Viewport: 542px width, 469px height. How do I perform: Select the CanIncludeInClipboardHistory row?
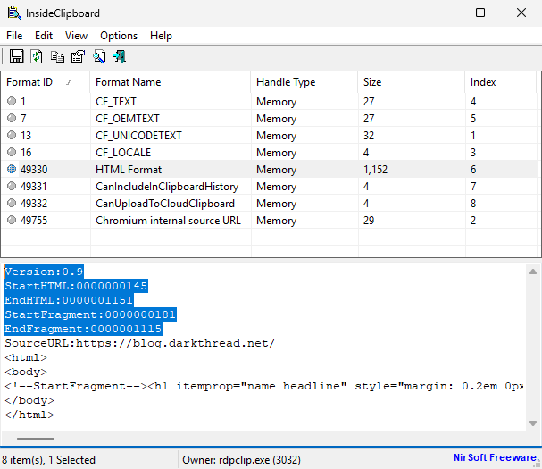click(167, 187)
